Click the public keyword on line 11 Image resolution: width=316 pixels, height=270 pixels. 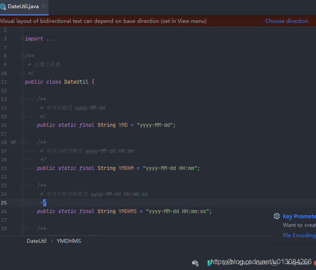pos(34,82)
